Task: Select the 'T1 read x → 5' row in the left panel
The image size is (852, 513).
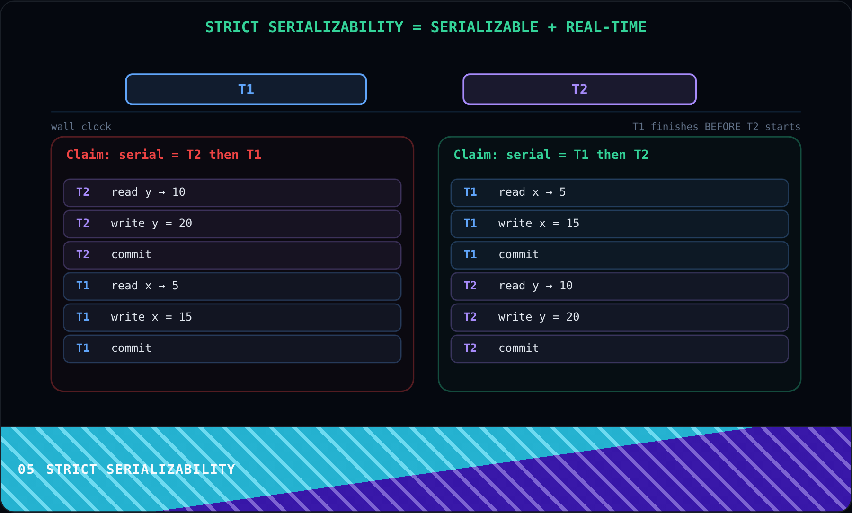Action: click(232, 286)
